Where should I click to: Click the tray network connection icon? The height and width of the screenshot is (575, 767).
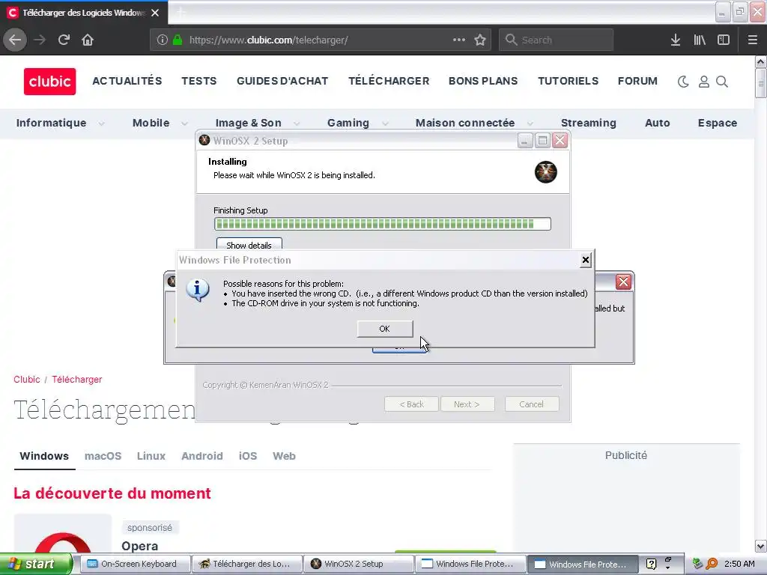(698, 564)
